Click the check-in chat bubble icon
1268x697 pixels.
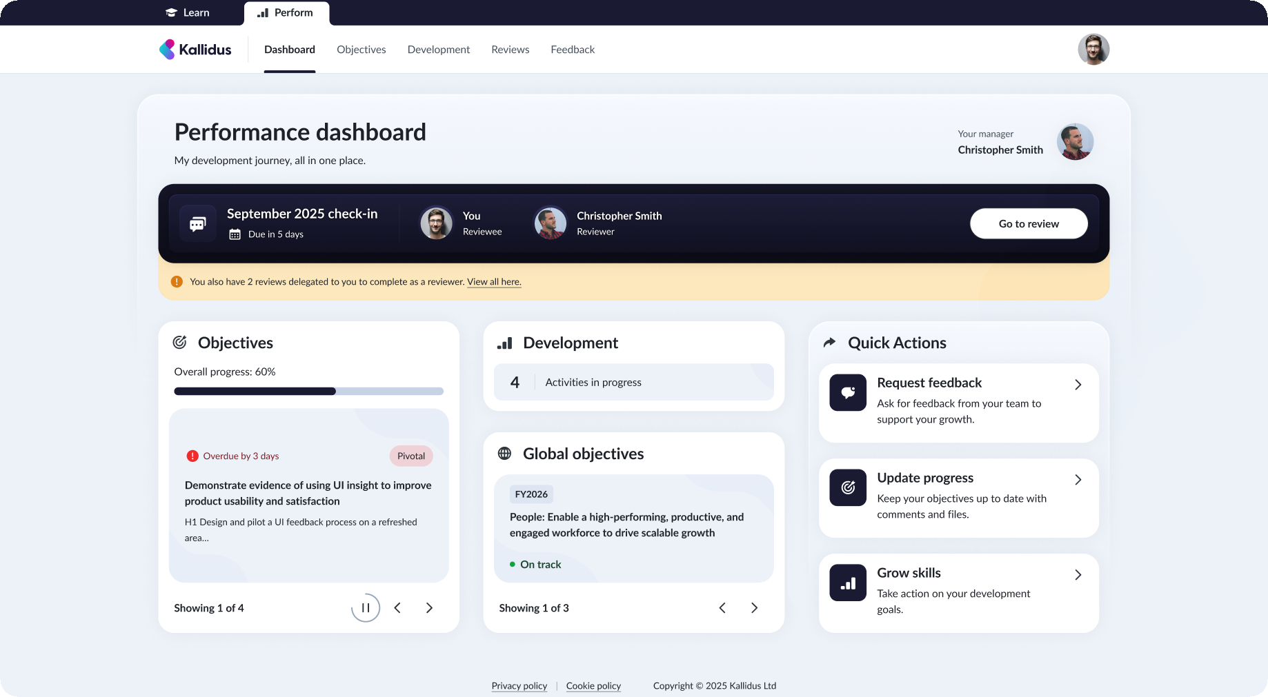(198, 224)
